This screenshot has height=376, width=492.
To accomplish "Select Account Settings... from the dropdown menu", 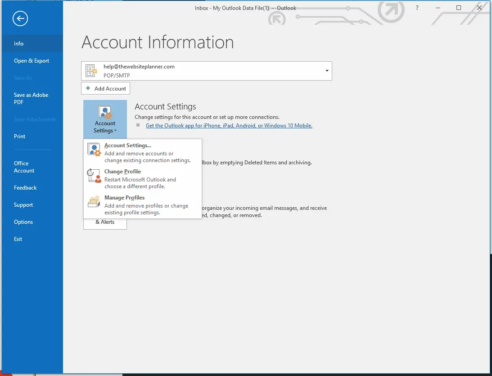I will click(143, 153).
